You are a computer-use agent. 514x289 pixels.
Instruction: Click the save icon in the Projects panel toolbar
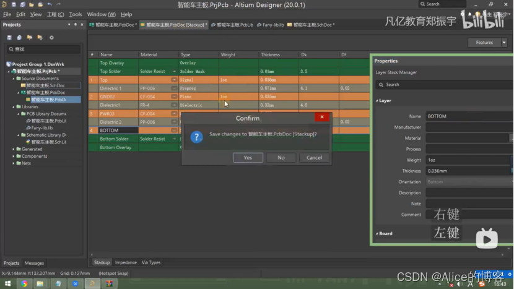tap(9, 37)
